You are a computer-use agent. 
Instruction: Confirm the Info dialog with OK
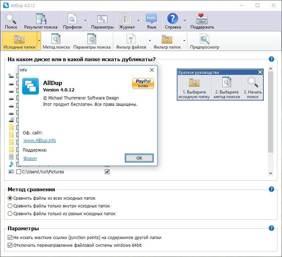(139, 158)
